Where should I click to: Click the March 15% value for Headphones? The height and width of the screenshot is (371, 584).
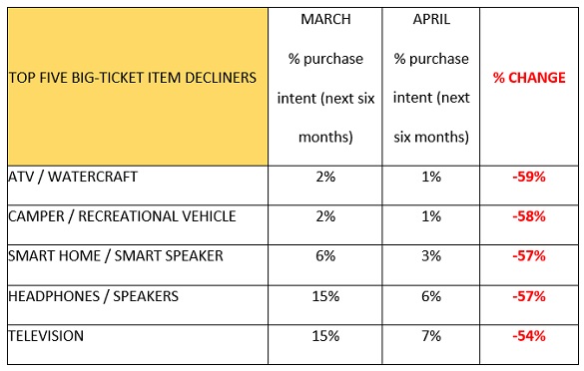325,296
